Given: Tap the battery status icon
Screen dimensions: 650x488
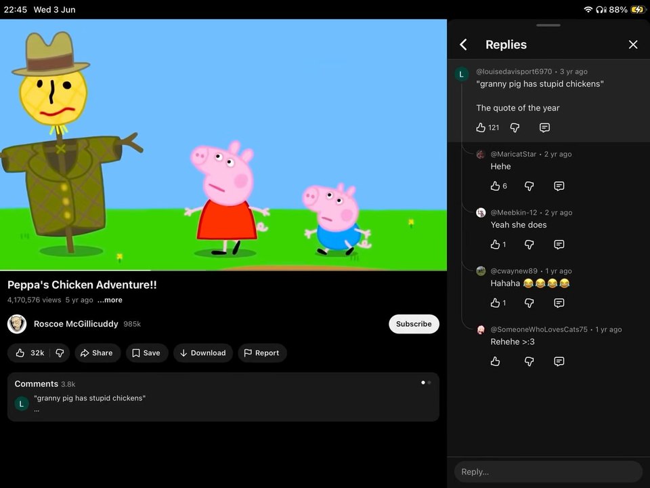Looking at the screenshot, I should tap(638, 9).
